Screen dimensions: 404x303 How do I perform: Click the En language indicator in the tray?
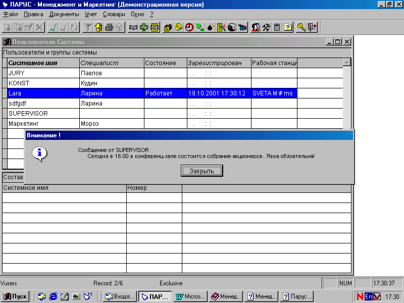click(x=369, y=296)
